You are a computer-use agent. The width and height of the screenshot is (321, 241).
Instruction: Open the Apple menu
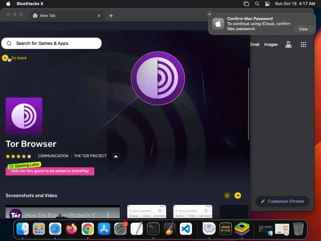pyautogui.click(x=8, y=4)
